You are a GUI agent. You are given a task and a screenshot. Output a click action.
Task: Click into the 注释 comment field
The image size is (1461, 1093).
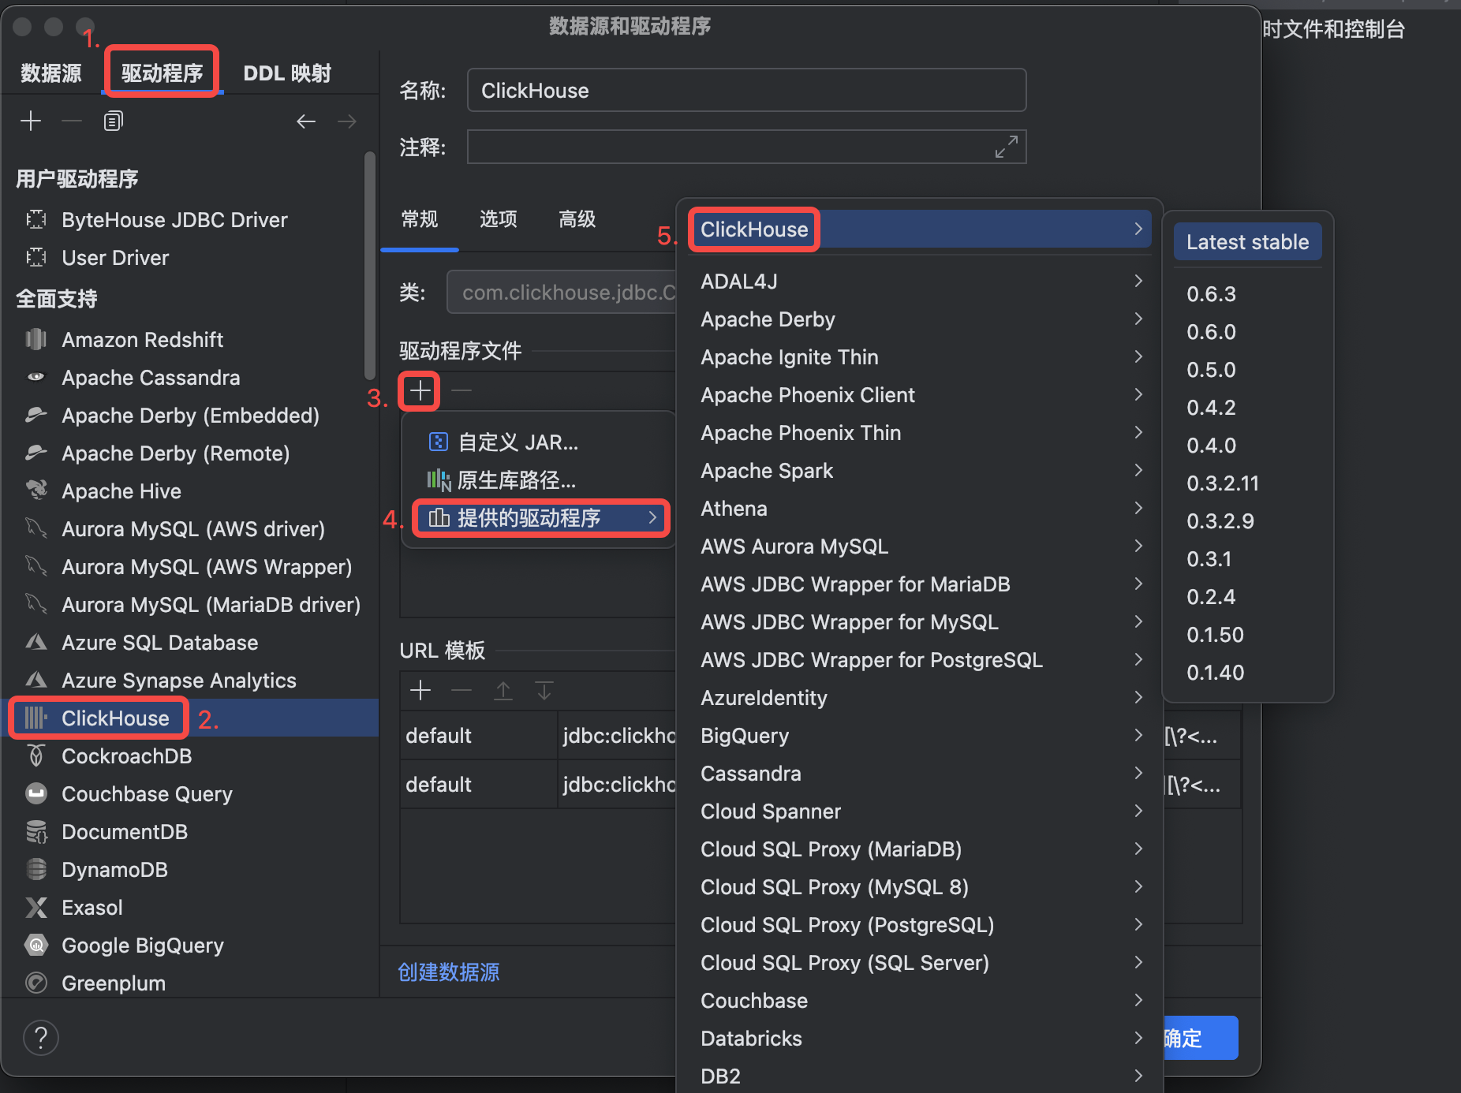(746, 147)
